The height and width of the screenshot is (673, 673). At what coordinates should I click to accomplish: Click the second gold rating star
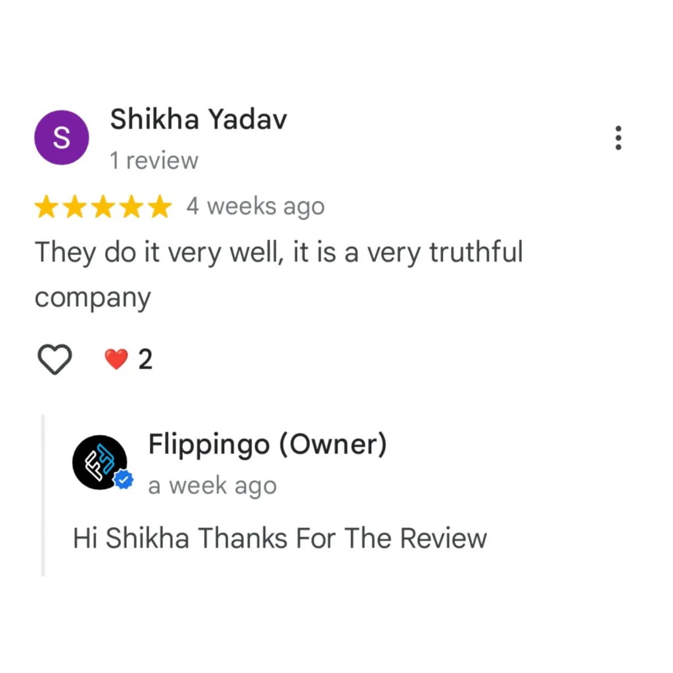[x=75, y=206]
